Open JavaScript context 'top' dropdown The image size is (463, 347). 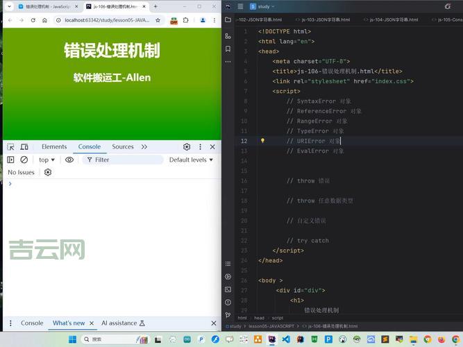point(47,160)
